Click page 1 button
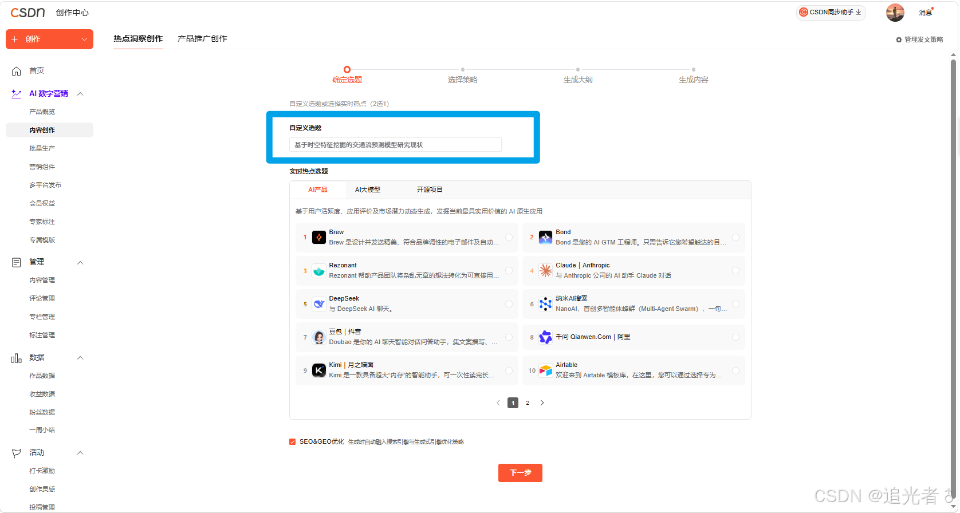960x513 pixels. pyautogui.click(x=513, y=403)
